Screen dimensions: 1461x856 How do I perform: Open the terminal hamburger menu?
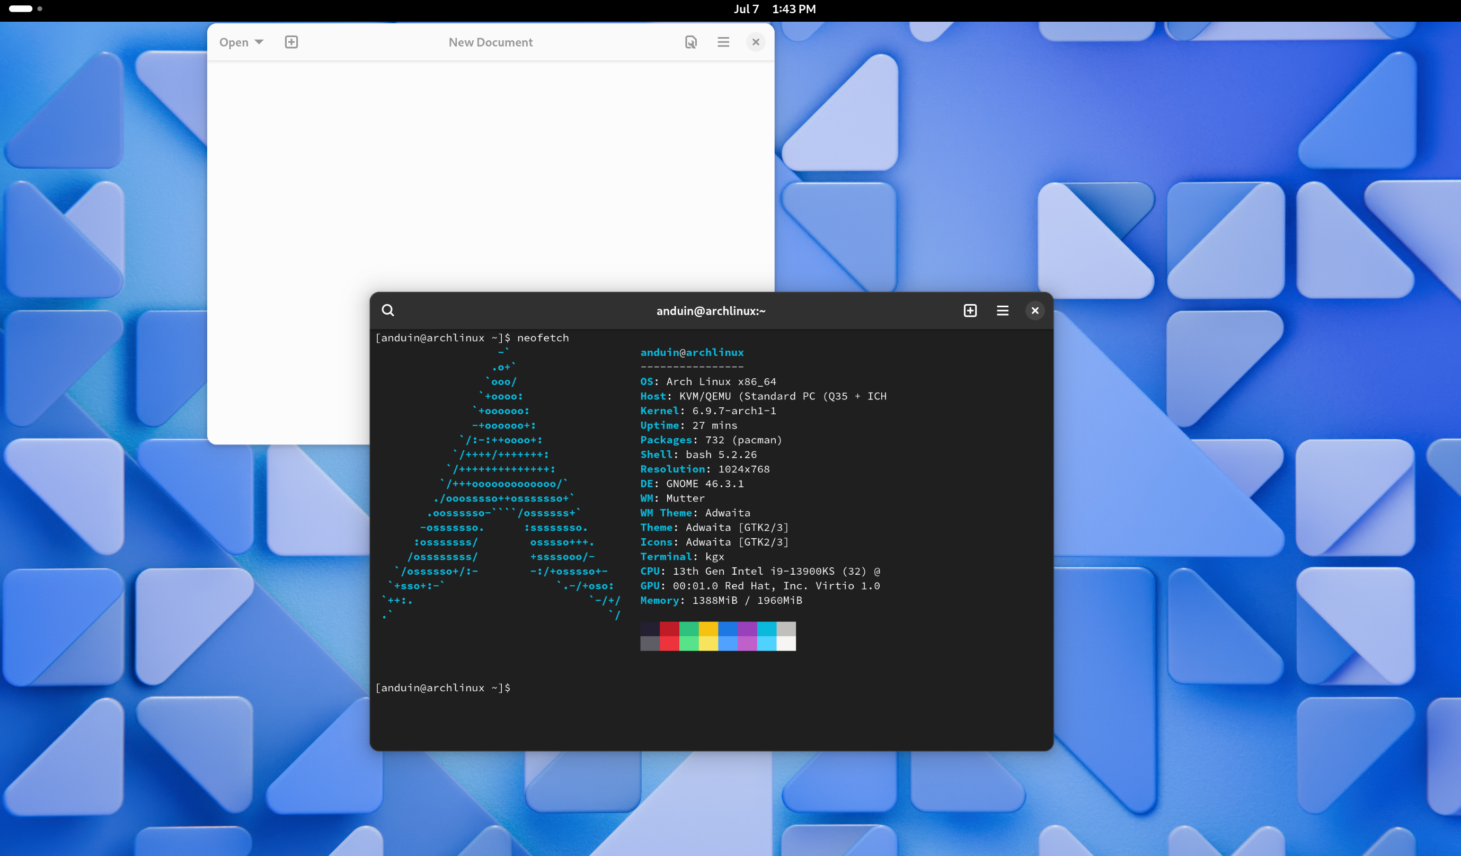pyautogui.click(x=1003, y=310)
